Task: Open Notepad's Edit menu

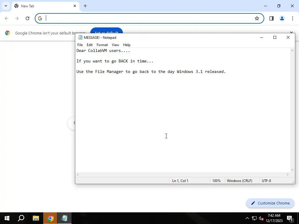Action: [x=89, y=45]
